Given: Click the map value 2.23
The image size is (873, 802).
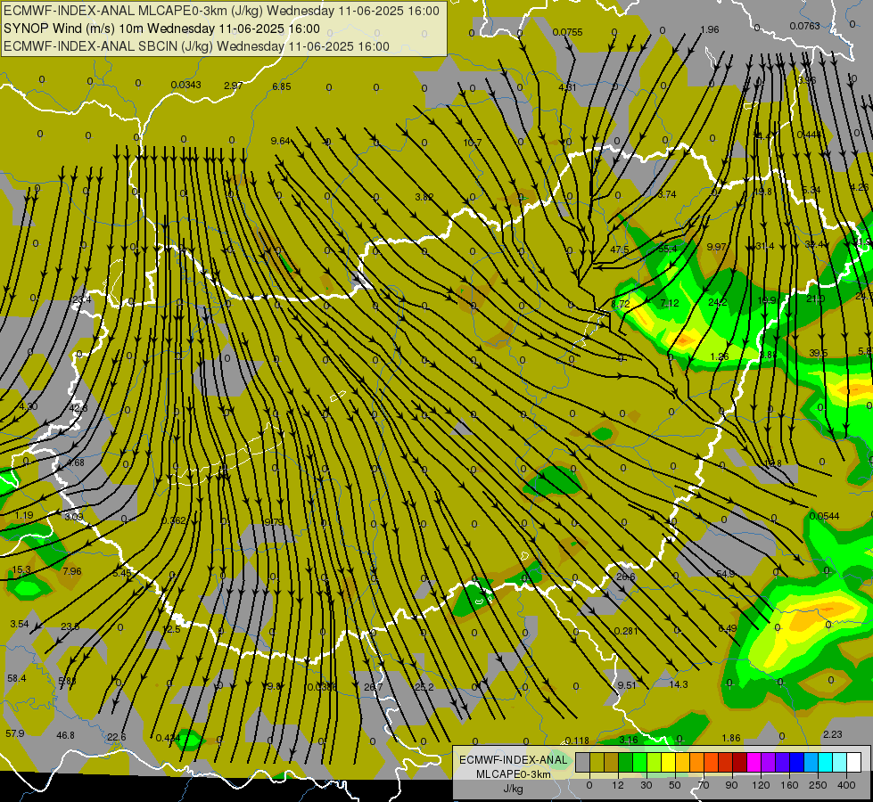Looking at the screenshot, I should pos(832,734).
